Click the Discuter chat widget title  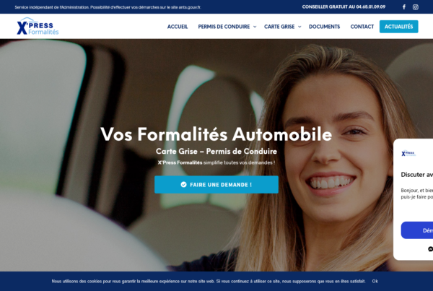pos(417,175)
